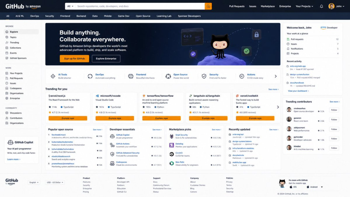350x197 pixels.
Task: Click the Explore Enterprise button
Action: coord(106,58)
